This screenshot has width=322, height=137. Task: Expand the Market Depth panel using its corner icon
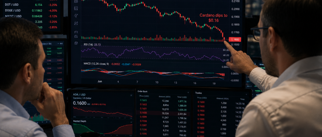click(131, 122)
